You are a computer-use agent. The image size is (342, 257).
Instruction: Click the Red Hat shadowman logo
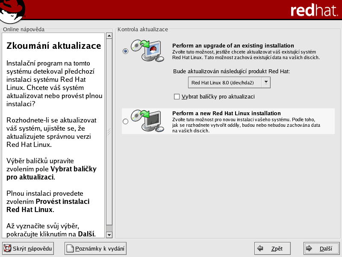pyautogui.click(x=13, y=11)
